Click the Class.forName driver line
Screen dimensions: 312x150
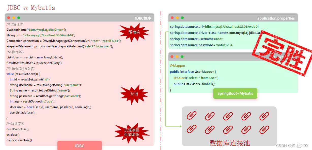(36, 30)
